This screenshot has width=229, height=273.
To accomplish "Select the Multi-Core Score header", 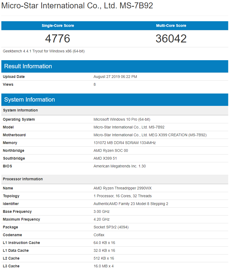I will [x=171, y=26].
